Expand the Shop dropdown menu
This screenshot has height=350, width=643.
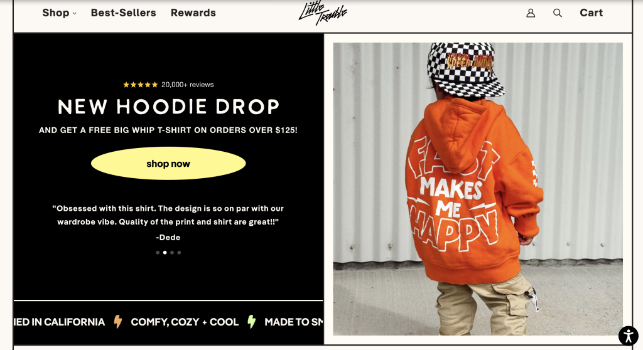pyautogui.click(x=60, y=13)
